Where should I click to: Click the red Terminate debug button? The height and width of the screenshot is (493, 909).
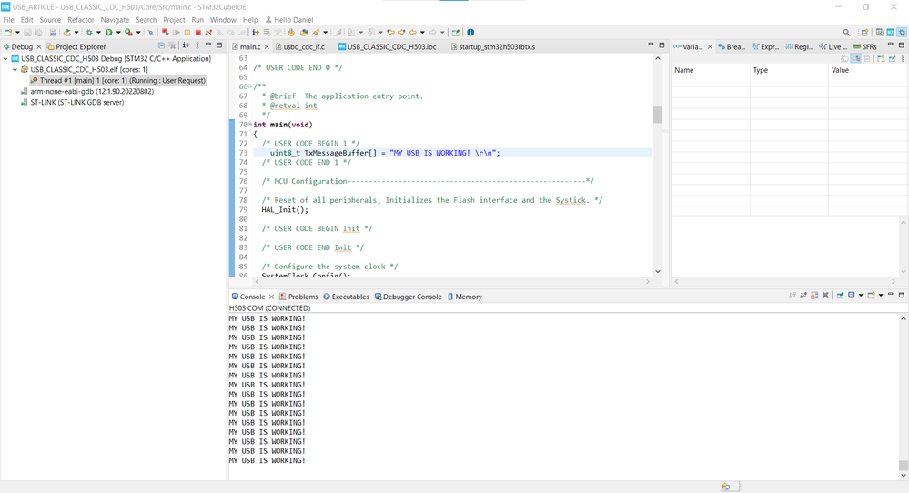(x=197, y=33)
